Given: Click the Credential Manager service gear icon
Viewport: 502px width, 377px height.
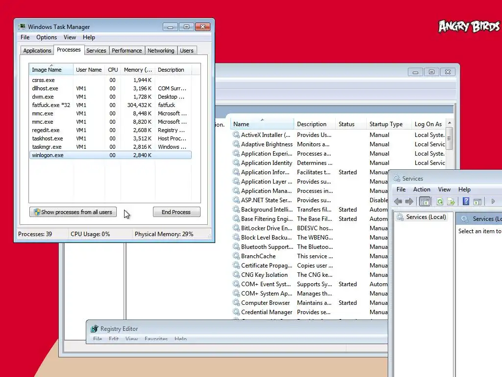Looking at the screenshot, I should click(236, 311).
